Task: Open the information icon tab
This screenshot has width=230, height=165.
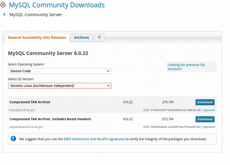Action: 99,37
